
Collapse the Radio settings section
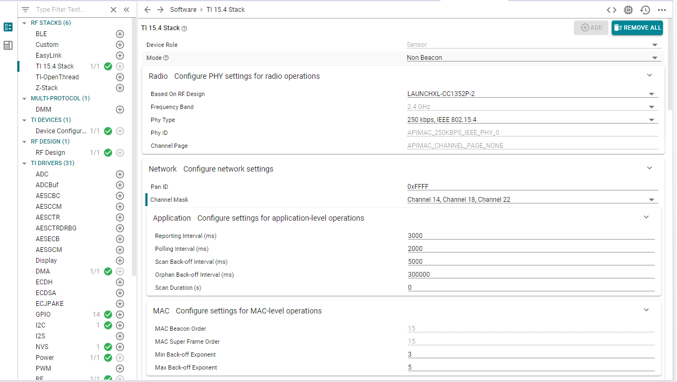(x=649, y=76)
